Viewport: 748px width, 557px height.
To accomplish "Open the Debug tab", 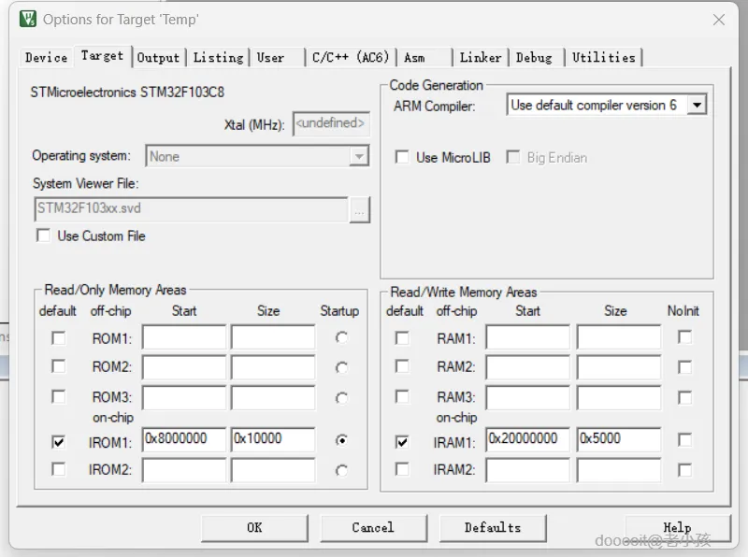I will click(x=536, y=58).
